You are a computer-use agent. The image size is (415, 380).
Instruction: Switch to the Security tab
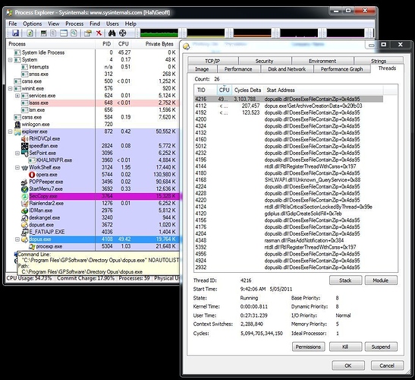[x=265, y=61]
